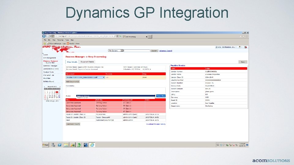Open Submit New under Process Manager
This screenshot has width=294, height=165.
(50, 63)
